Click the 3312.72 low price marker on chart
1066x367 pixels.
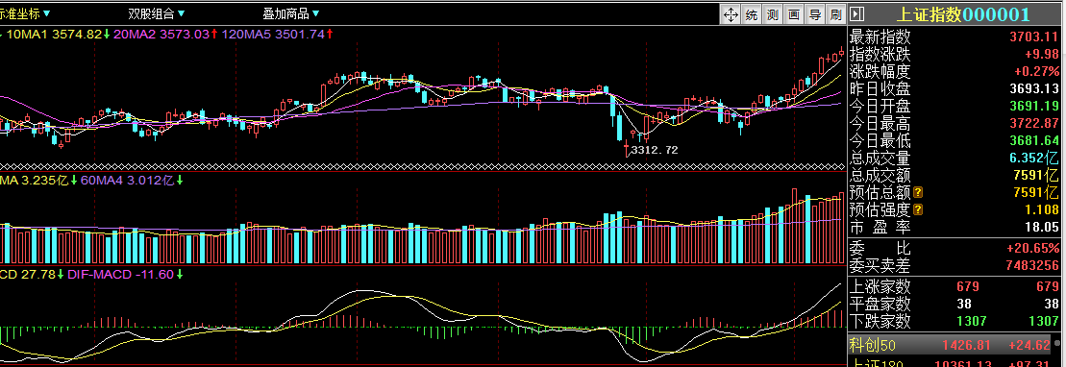click(x=654, y=150)
